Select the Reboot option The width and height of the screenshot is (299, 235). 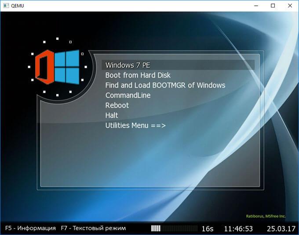pyautogui.click(x=117, y=105)
